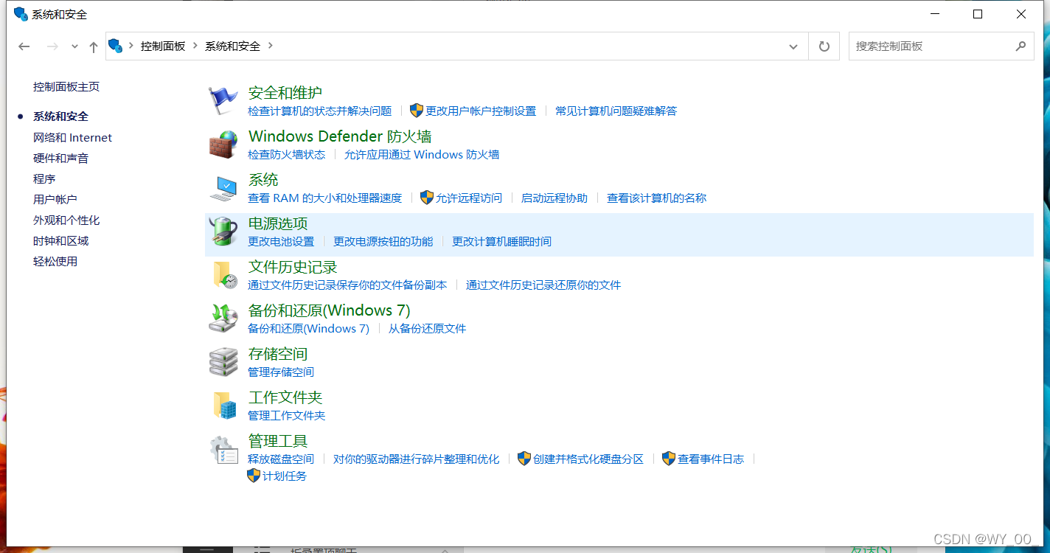Screen dimensions: 1050x553
Task: Expand the chevron after 控制面板 breadcrumb
Action: (x=195, y=46)
